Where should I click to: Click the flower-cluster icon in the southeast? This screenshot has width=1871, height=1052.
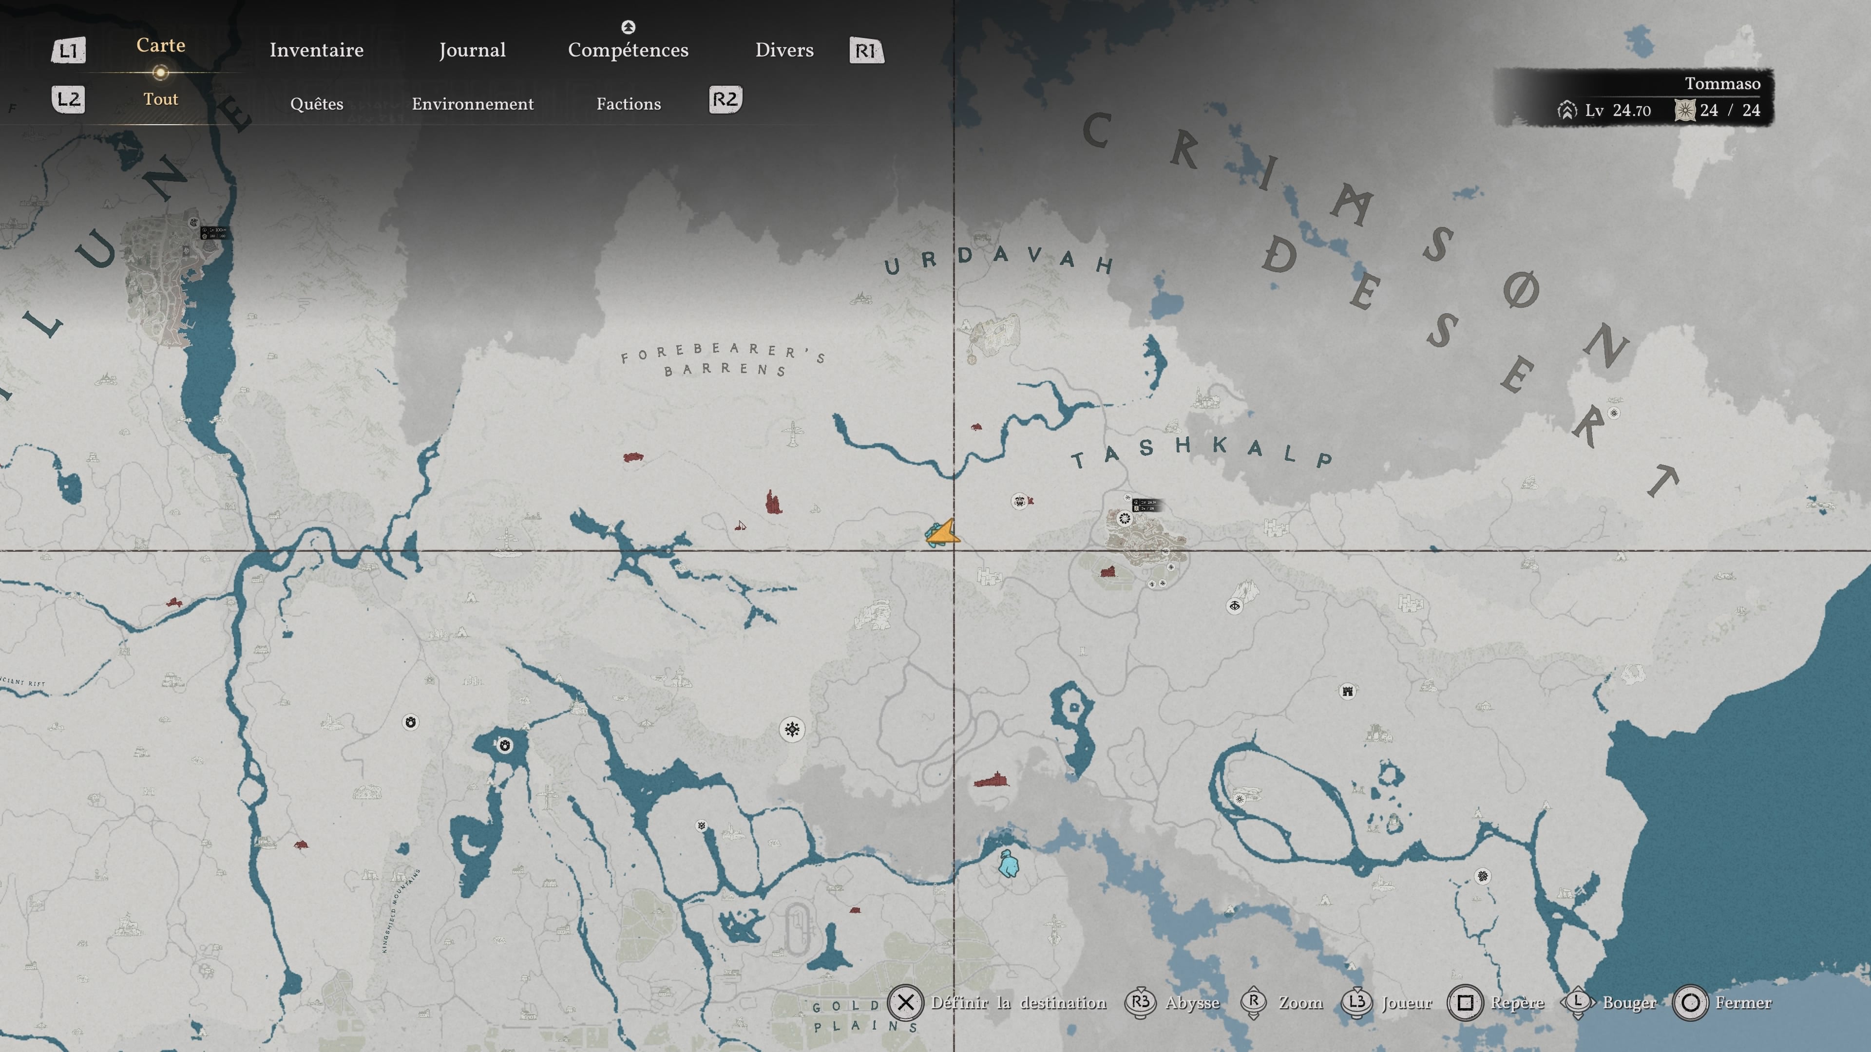click(1482, 876)
